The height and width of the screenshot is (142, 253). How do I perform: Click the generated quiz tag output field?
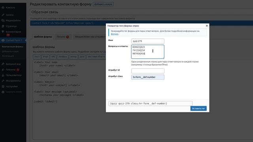(x=150, y=103)
